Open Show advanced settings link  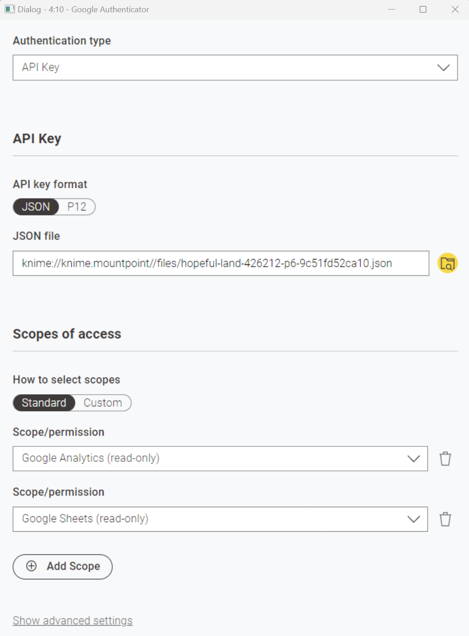pos(73,621)
